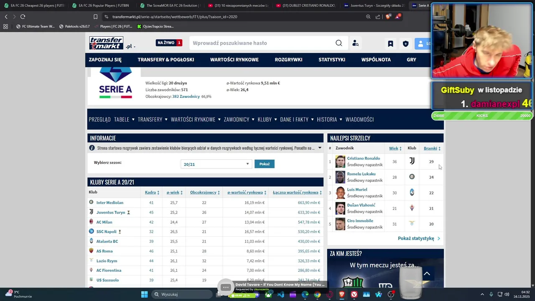Open the zoom magnifier in address bar
535x301 pixels.
[368, 17]
